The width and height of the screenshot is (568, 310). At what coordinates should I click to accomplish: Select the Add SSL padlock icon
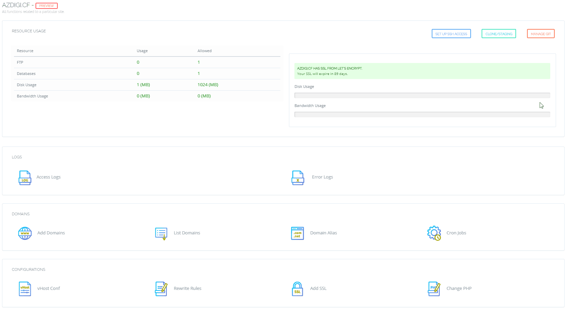(297, 289)
